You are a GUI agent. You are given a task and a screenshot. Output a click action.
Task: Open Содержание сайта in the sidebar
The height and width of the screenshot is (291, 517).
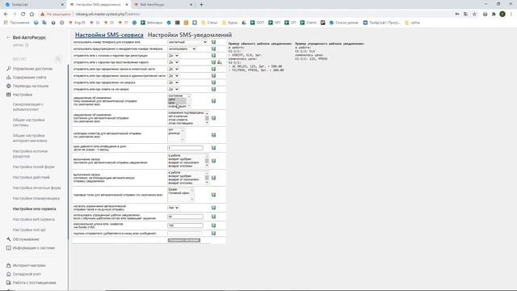[x=29, y=78]
